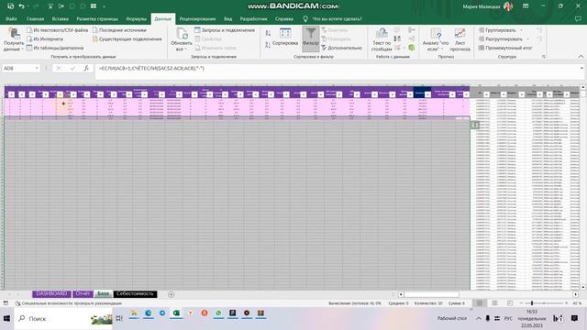Switch to the Главная tab
Image resolution: width=587 pixels, height=330 pixels.
coord(35,18)
